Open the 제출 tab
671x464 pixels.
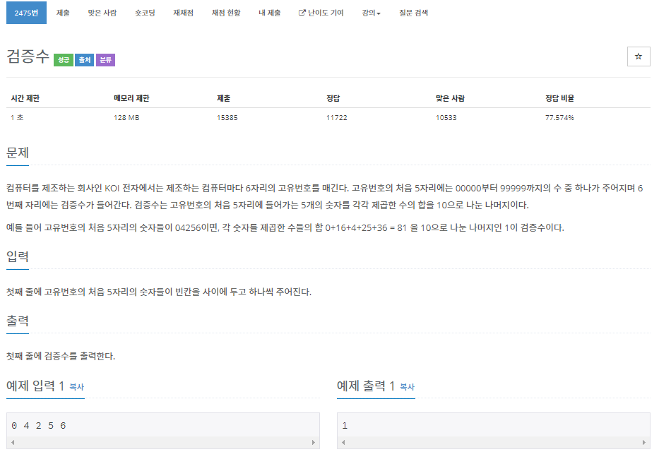pos(63,13)
